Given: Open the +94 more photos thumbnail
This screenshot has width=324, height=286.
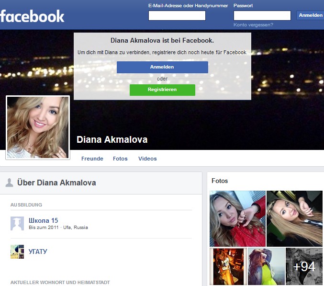Looking at the screenshot, I should 304,266.
